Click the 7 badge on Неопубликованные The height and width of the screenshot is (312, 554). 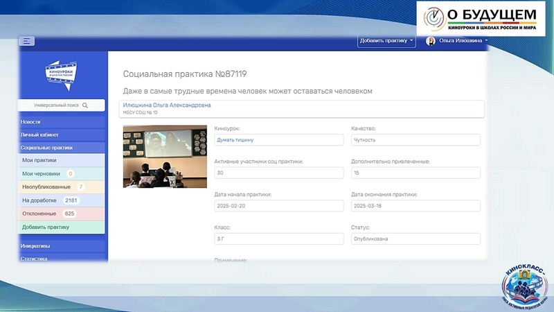tap(81, 187)
